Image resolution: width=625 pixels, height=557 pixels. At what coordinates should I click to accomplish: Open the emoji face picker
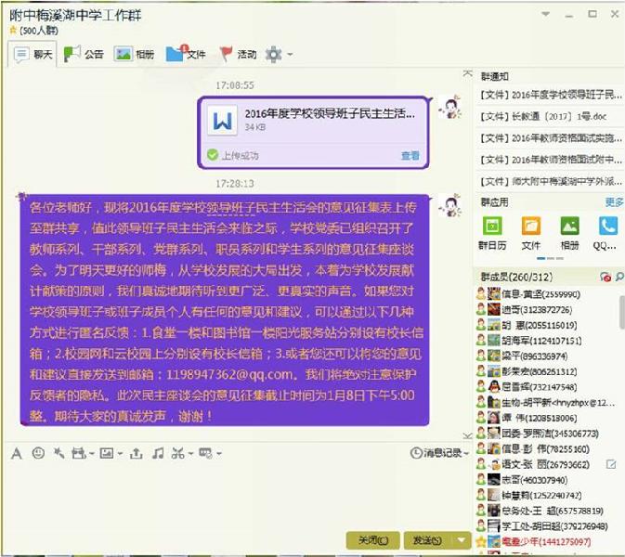click(x=38, y=453)
